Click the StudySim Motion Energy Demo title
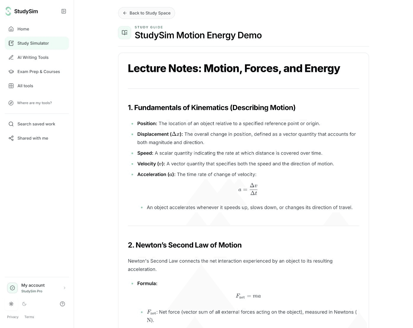413x328 pixels. tap(198, 35)
